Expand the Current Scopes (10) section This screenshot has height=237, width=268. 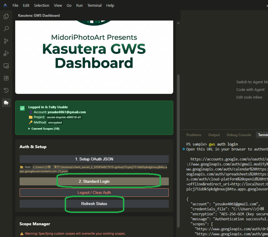pyautogui.click(x=45, y=128)
